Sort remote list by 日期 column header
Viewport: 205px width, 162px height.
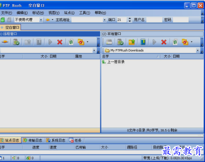[x=62, y=57]
